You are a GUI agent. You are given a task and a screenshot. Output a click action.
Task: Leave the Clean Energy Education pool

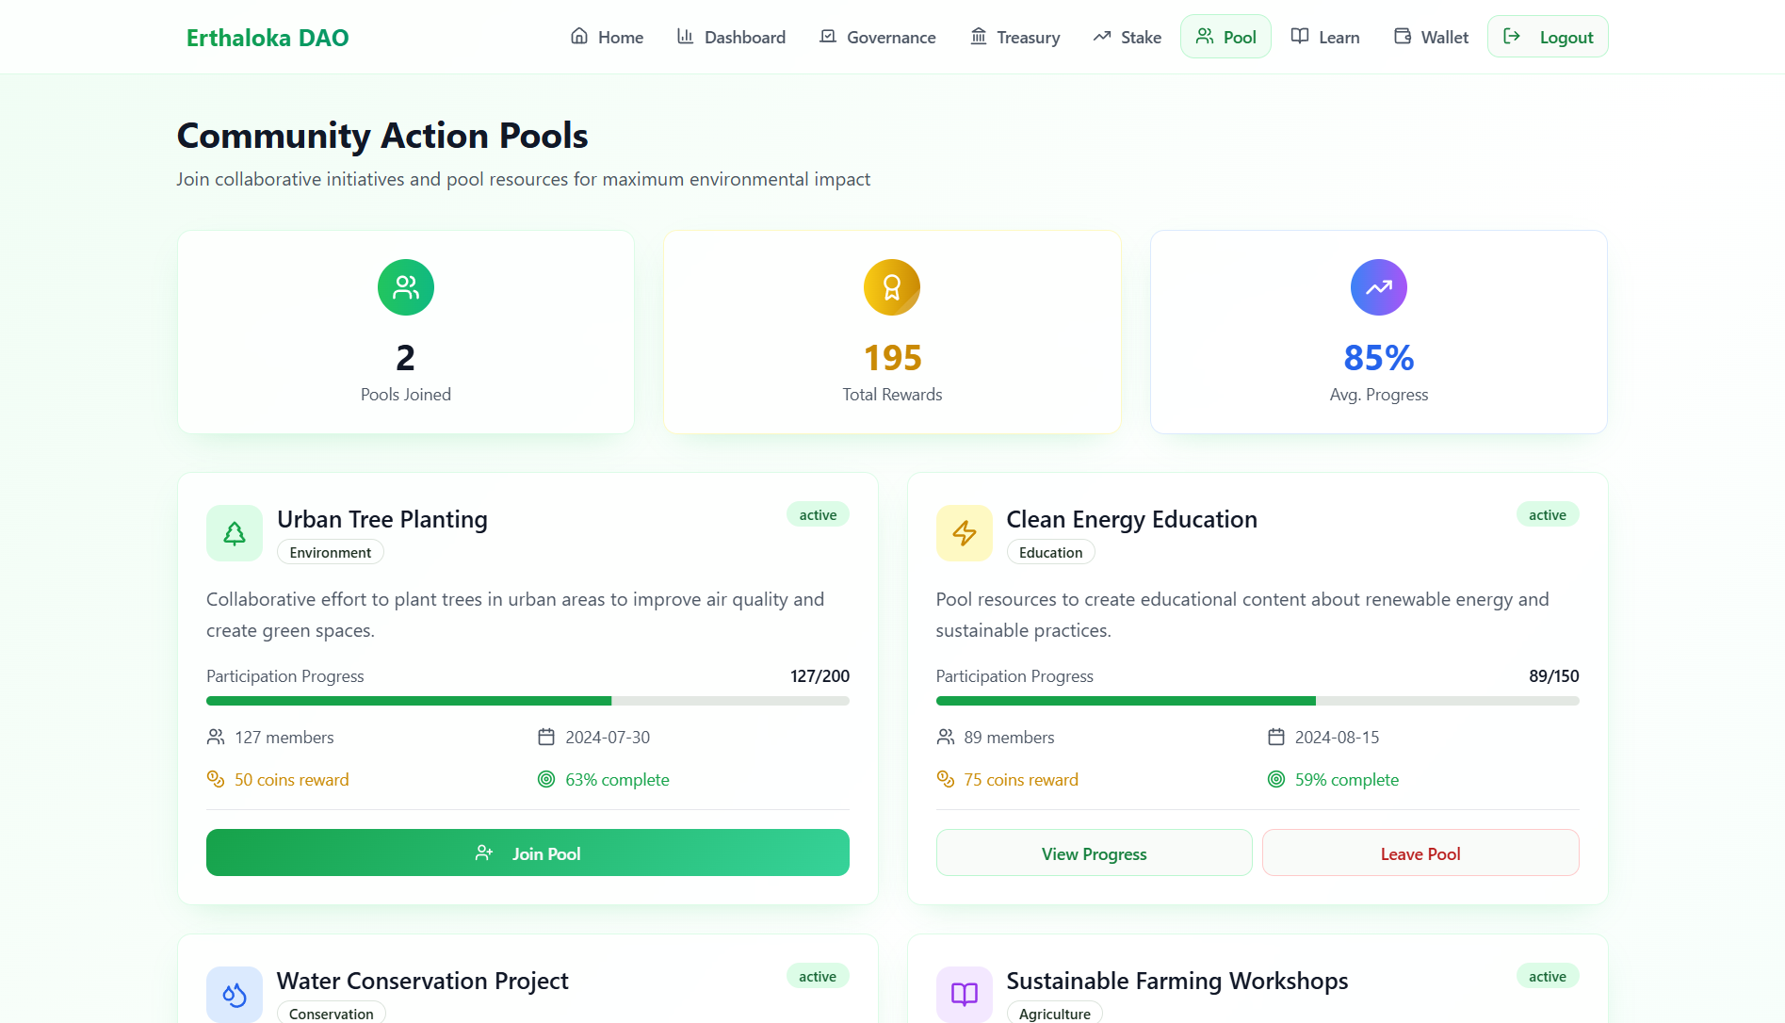coord(1420,852)
